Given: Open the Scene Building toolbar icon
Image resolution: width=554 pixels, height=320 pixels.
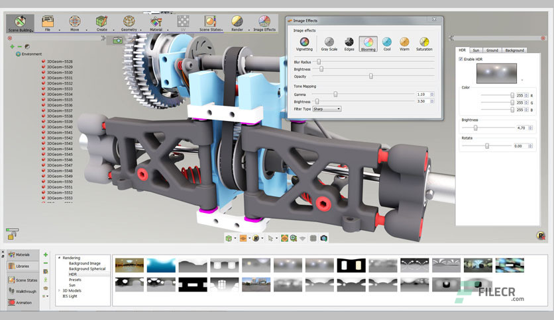Looking at the screenshot, I should pos(20,23).
